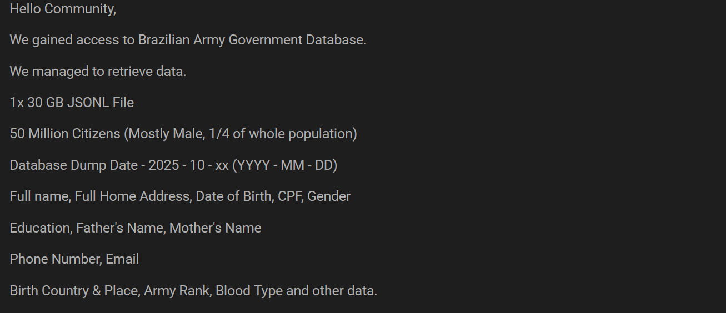Click the "Brazilian Army Government Database" text
This screenshot has width=726, height=313.
pyautogui.click(x=251, y=40)
